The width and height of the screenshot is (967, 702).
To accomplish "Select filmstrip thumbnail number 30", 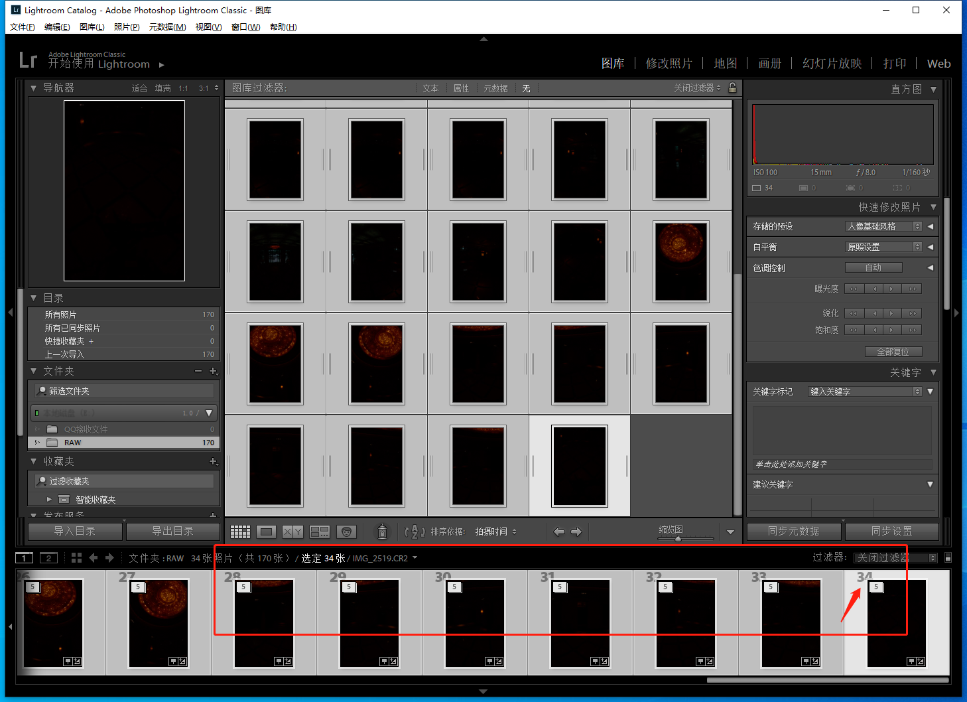I will click(476, 622).
